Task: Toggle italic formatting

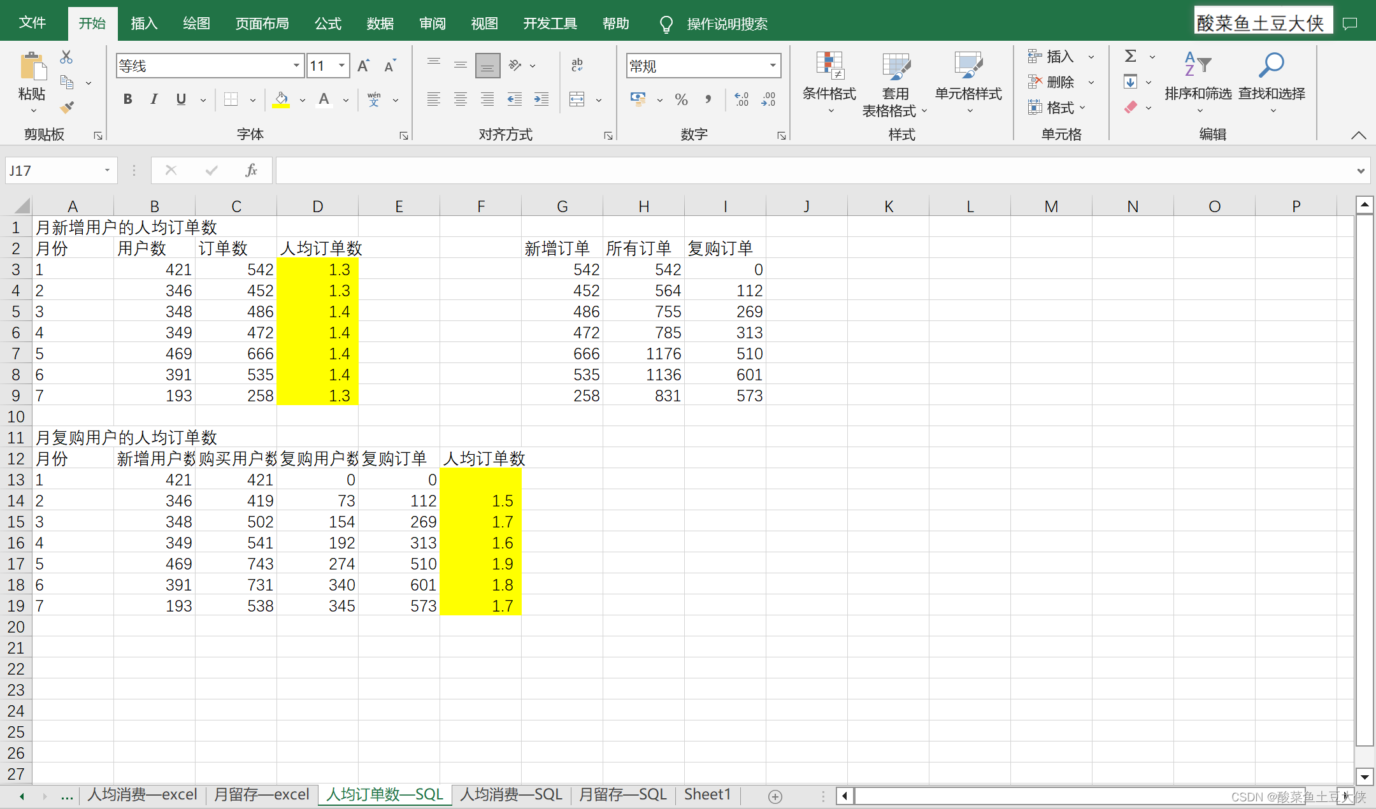Action: pos(154,99)
